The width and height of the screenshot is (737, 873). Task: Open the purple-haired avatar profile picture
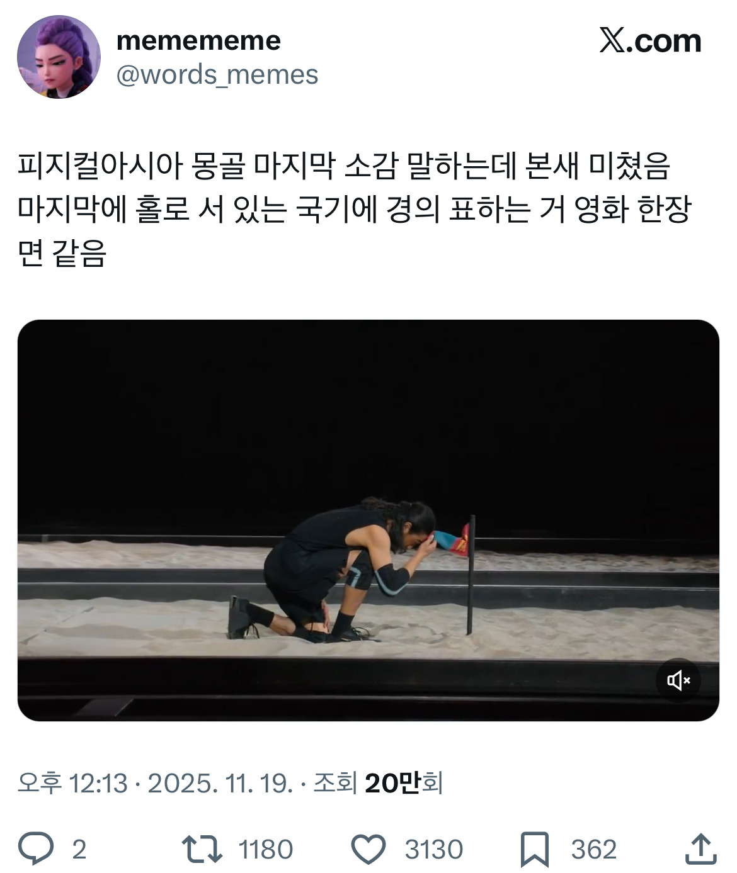tap(59, 57)
